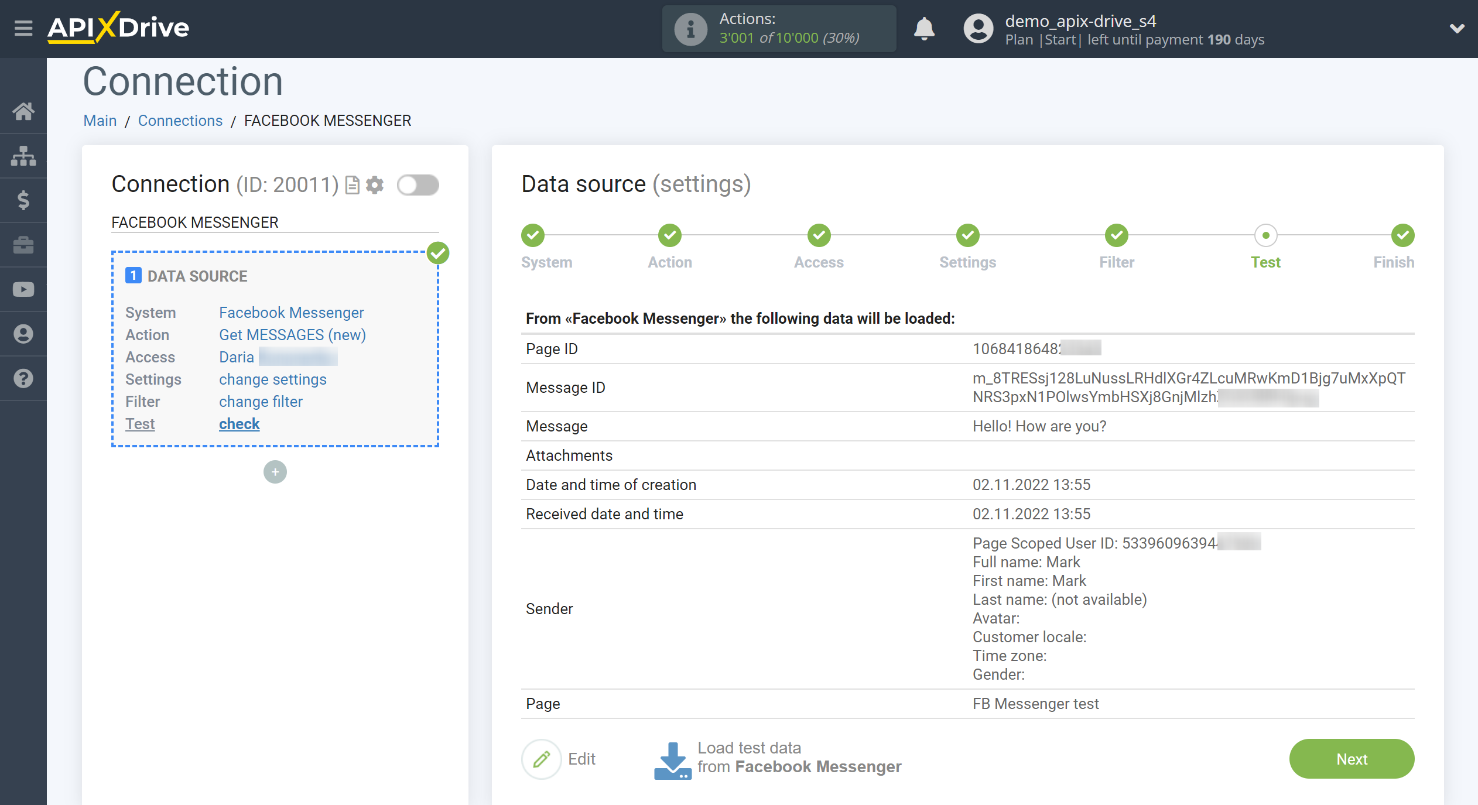Open the help question mark icon
Image resolution: width=1478 pixels, height=805 pixels.
click(23, 378)
